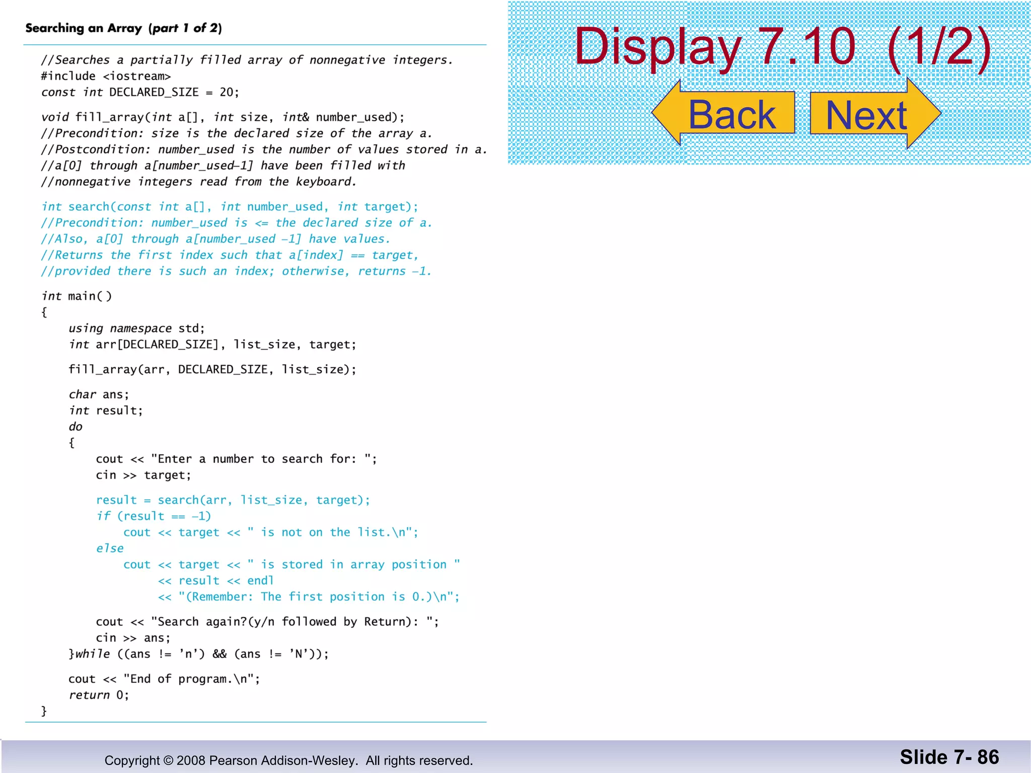Click the yellow Next arrow button
Viewport: 1031px width, 773px height.
[875, 113]
